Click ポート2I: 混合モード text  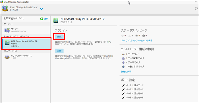(135, 89)
